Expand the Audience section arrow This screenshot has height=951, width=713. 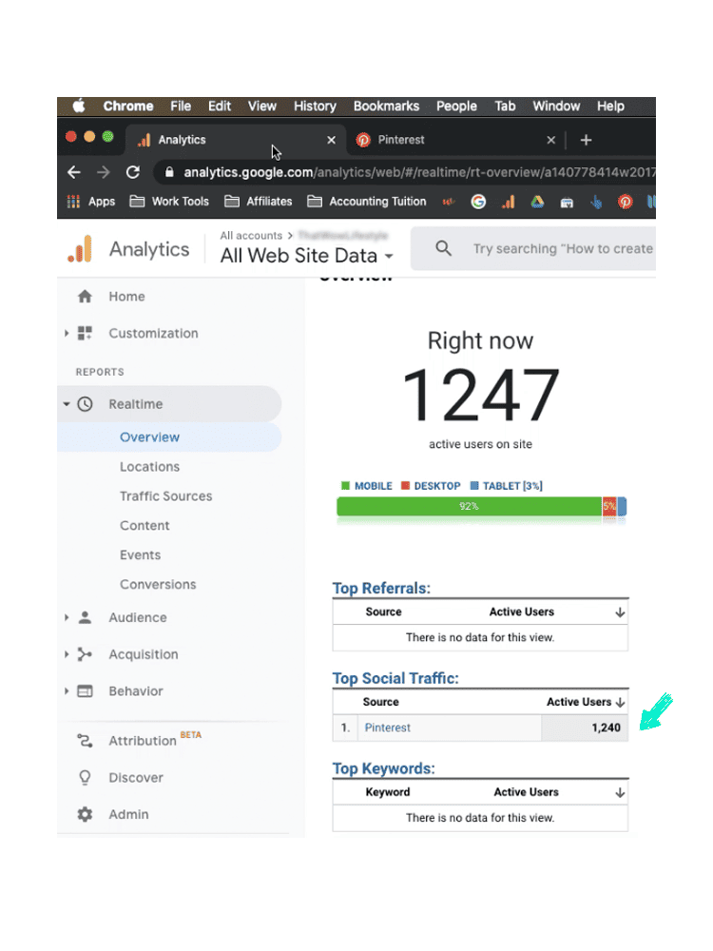pyautogui.click(x=67, y=617)
